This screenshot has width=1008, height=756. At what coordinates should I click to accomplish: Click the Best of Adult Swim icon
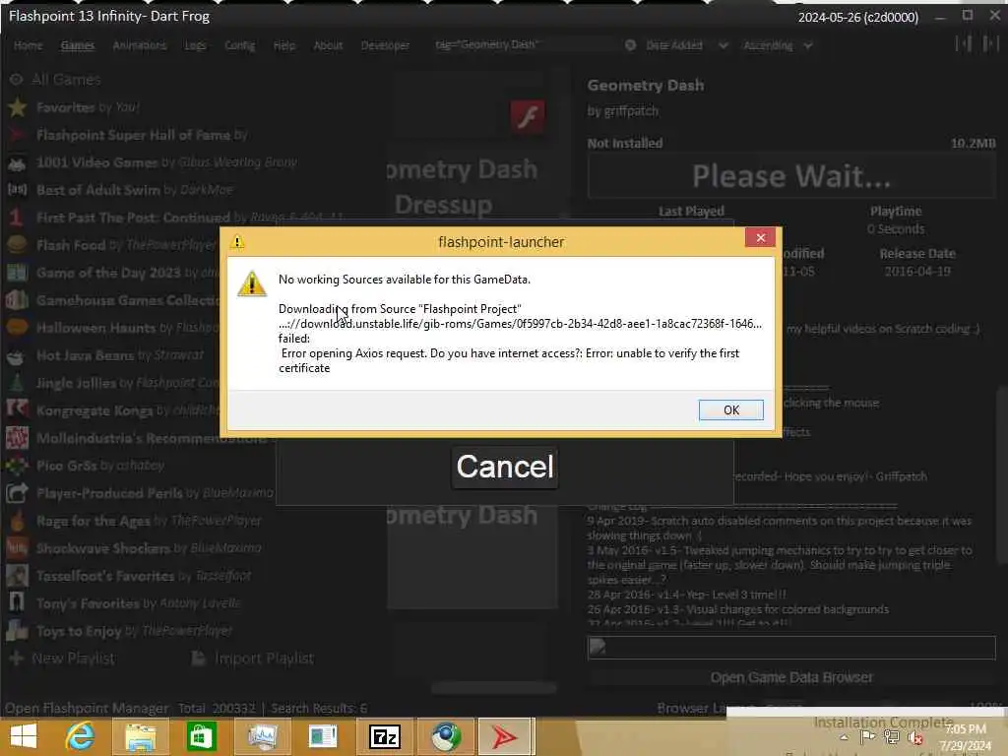click(x=17, y=190)
